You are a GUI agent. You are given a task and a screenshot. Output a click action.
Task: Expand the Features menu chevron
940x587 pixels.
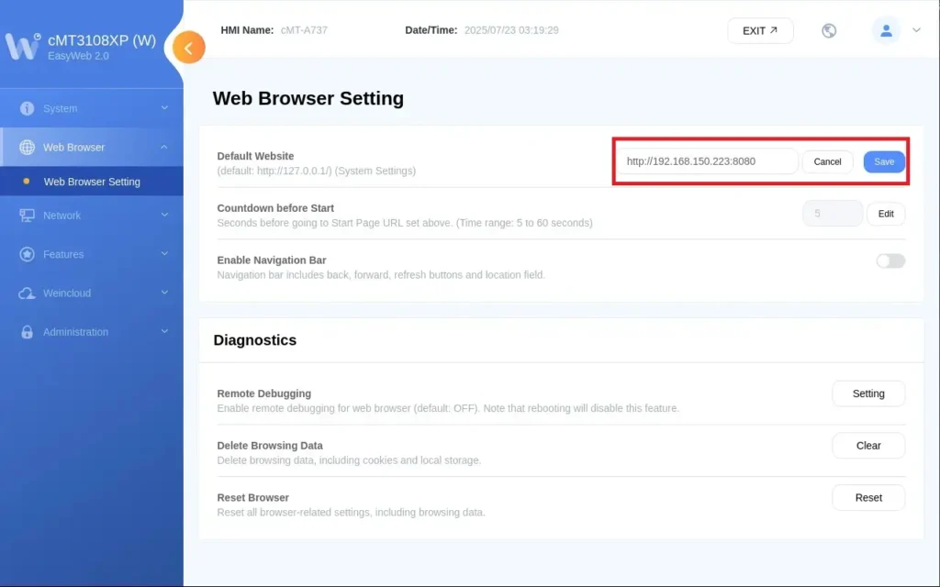coord(164,254)
